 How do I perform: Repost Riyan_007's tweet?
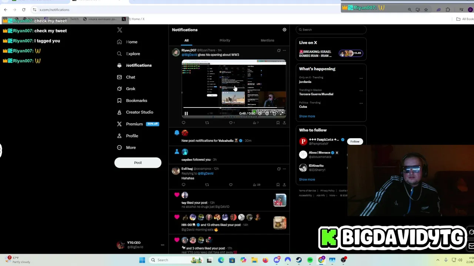point(207,123)
